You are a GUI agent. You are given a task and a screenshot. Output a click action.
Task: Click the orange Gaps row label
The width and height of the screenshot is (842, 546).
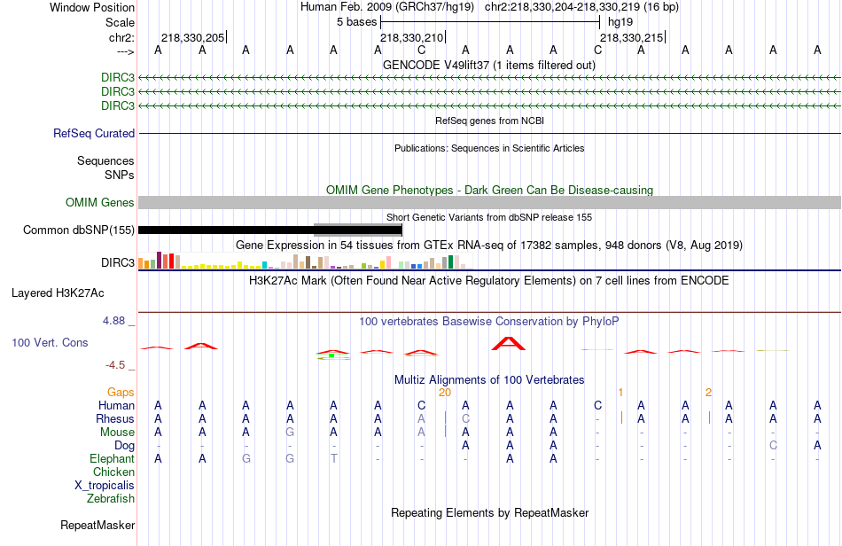coord(121,392)
